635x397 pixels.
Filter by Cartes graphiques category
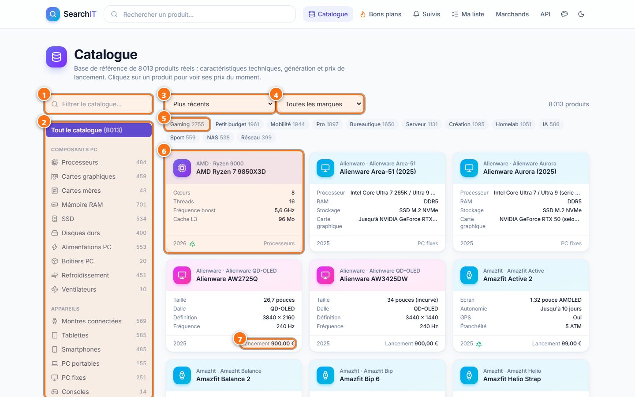(99, 176)
